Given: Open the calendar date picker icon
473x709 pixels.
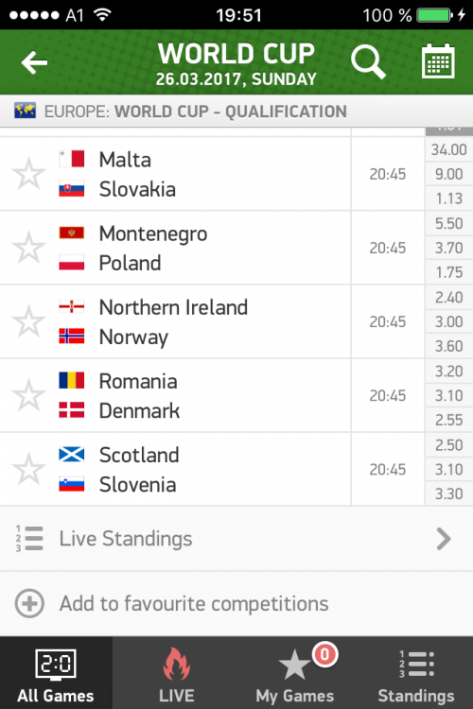Looking at the screenshot, I should click(x=438, y=61).
